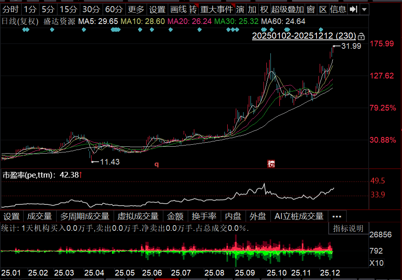
Task: Click the 统计 institutional statistics text line
Action: coord(125,228)
